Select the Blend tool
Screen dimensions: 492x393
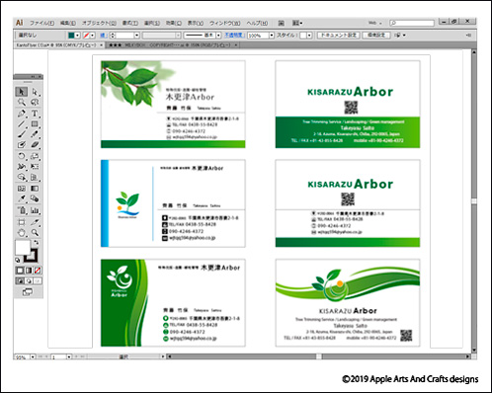35,198
